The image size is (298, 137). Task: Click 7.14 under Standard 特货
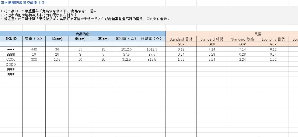212,49
